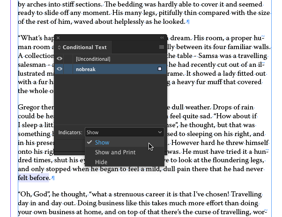The width and height of the screenshot is (282, 217).
Task: Close the Conditional Text panel
Action: pos(58,38)
